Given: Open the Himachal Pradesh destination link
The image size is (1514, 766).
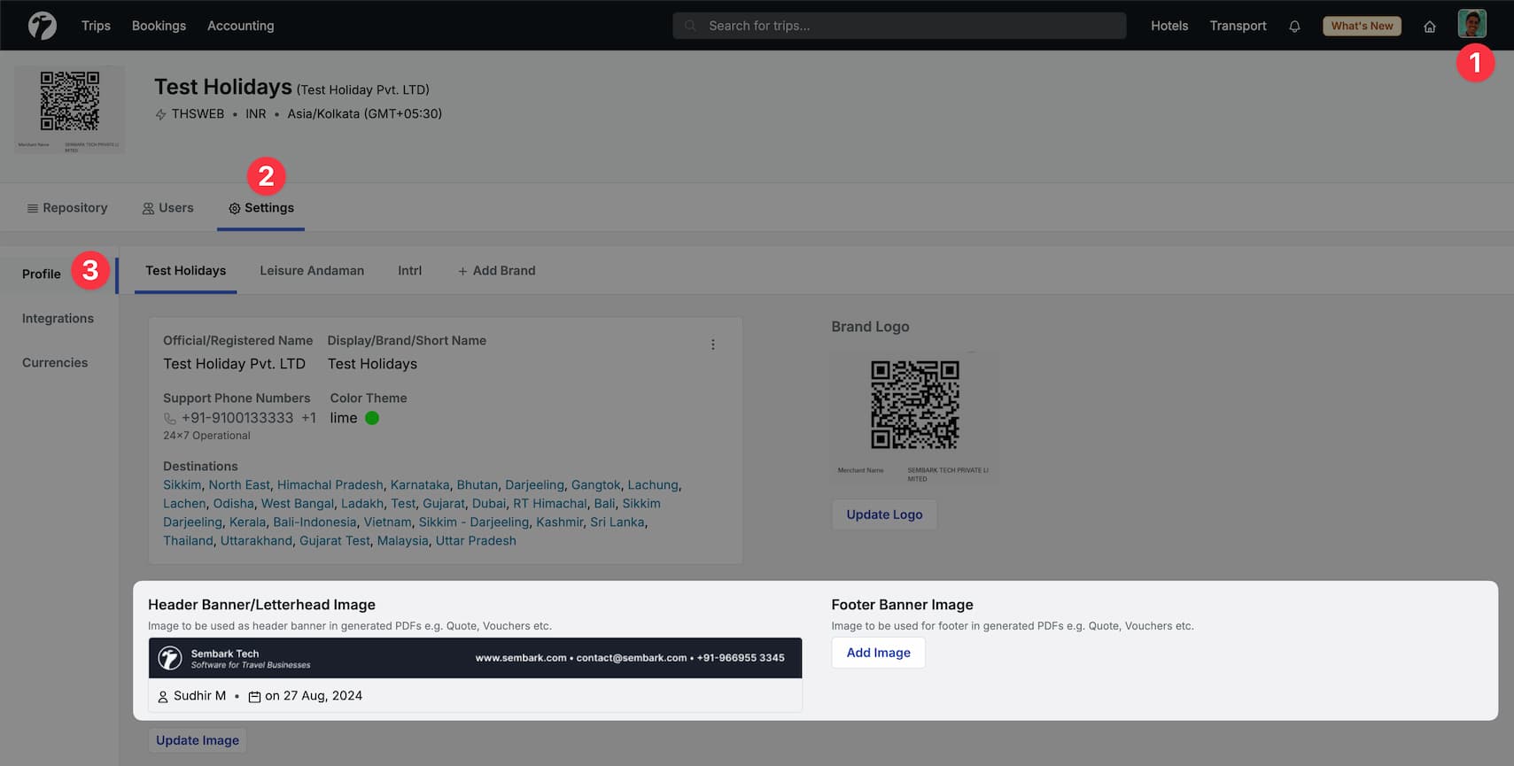Looking at the screenshot, I should 330,485.
